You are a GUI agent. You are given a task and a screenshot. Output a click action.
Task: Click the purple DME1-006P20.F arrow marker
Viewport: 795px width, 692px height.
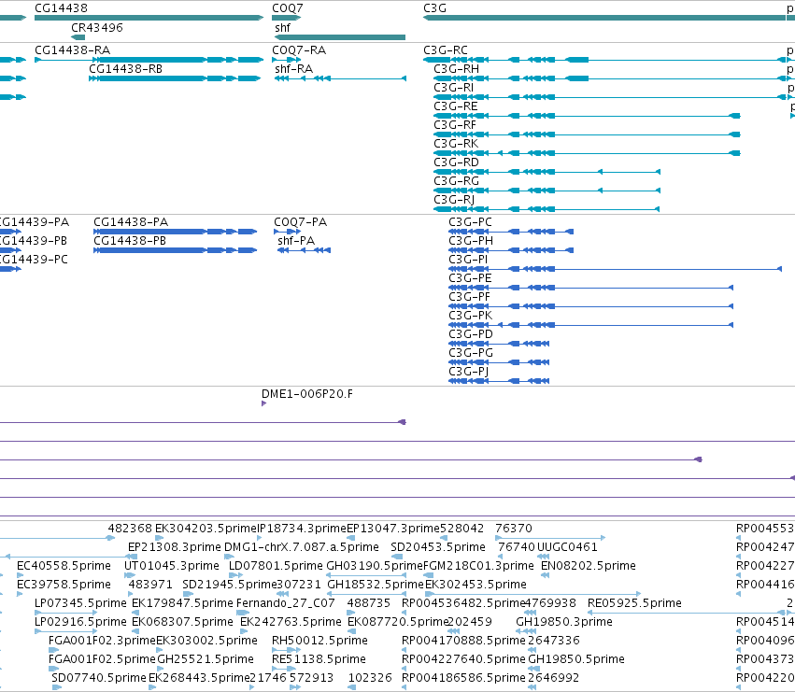(263, 403)
